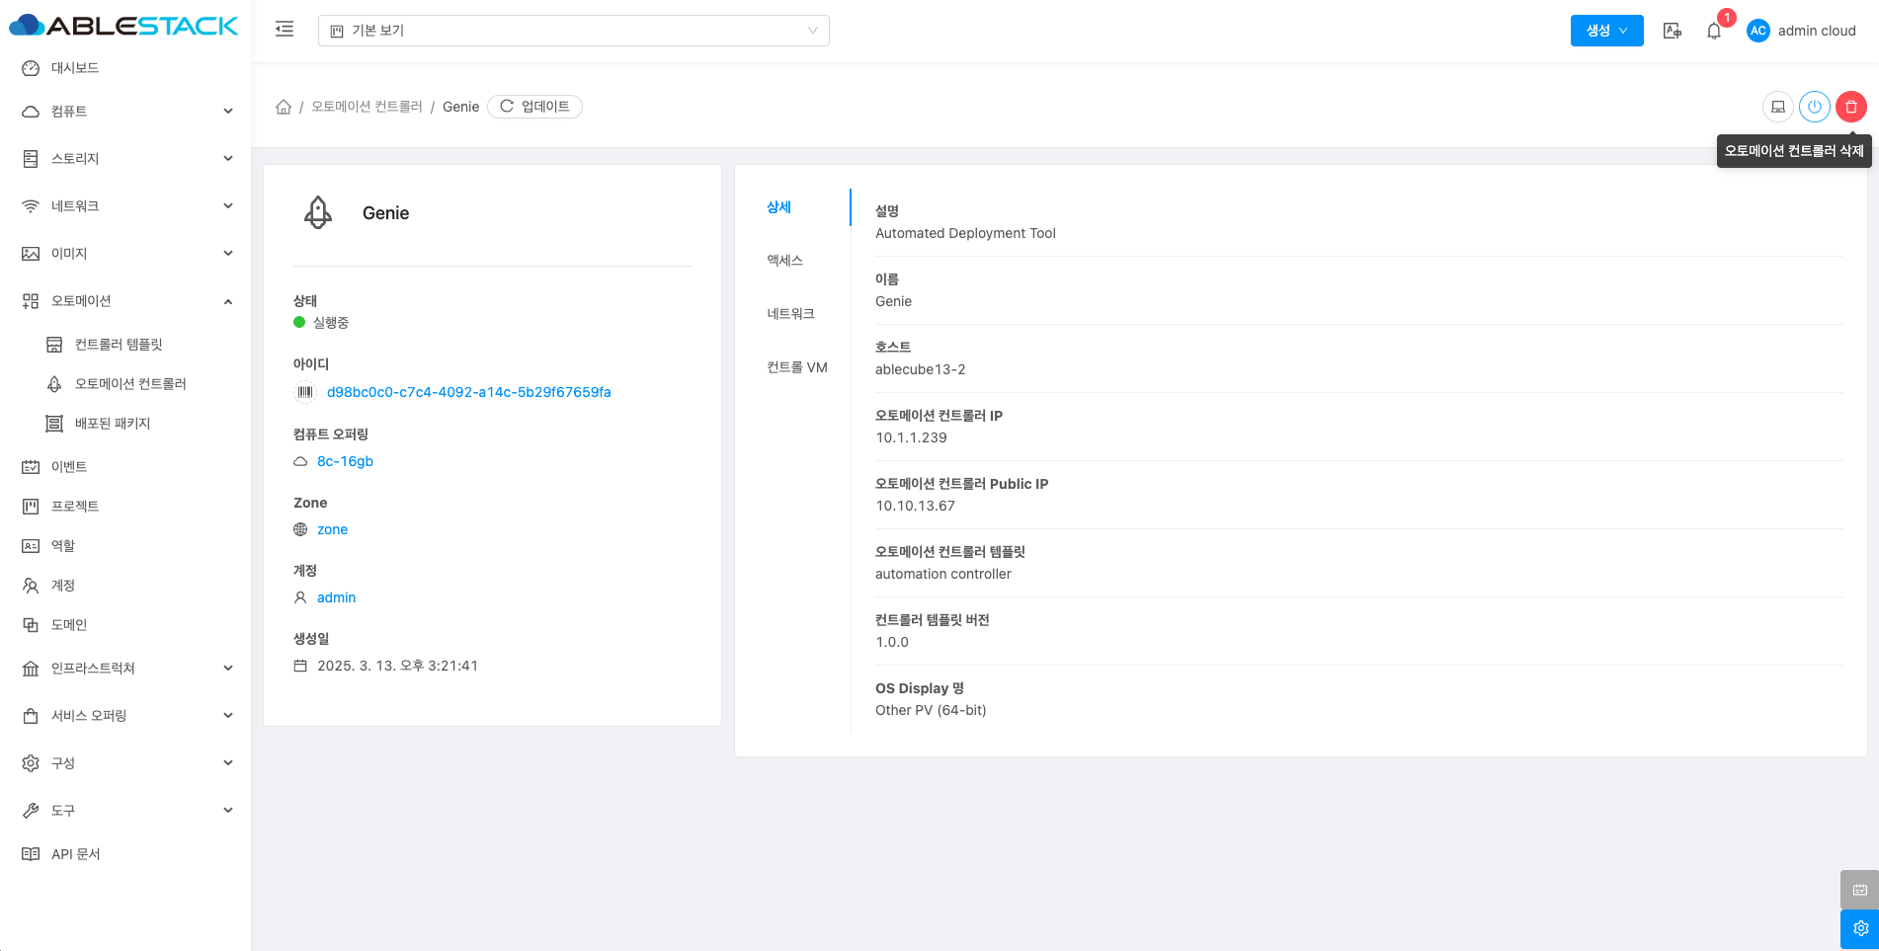Switch to the 액세스 tab
Viewport: 1879px width, 951px height.
coord(785,261)
